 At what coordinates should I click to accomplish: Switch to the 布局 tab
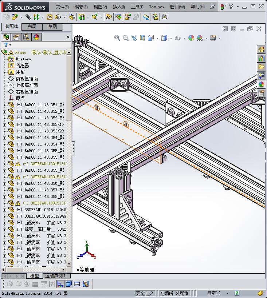coord(32,27)
